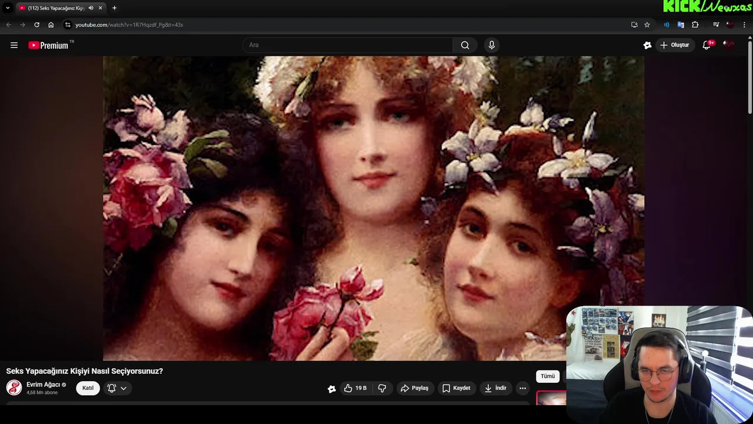Open the Evrim Ağacı channel name link
This screenshot has height=424, width=753.
(44, 385)
